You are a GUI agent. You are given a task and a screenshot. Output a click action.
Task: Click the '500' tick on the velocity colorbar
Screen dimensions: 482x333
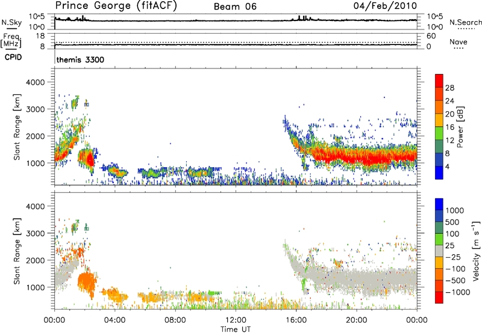coord(452,222)
